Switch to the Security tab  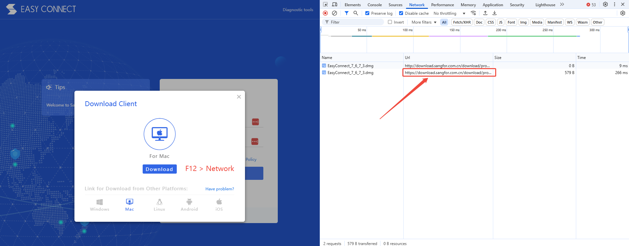(517, 5)
